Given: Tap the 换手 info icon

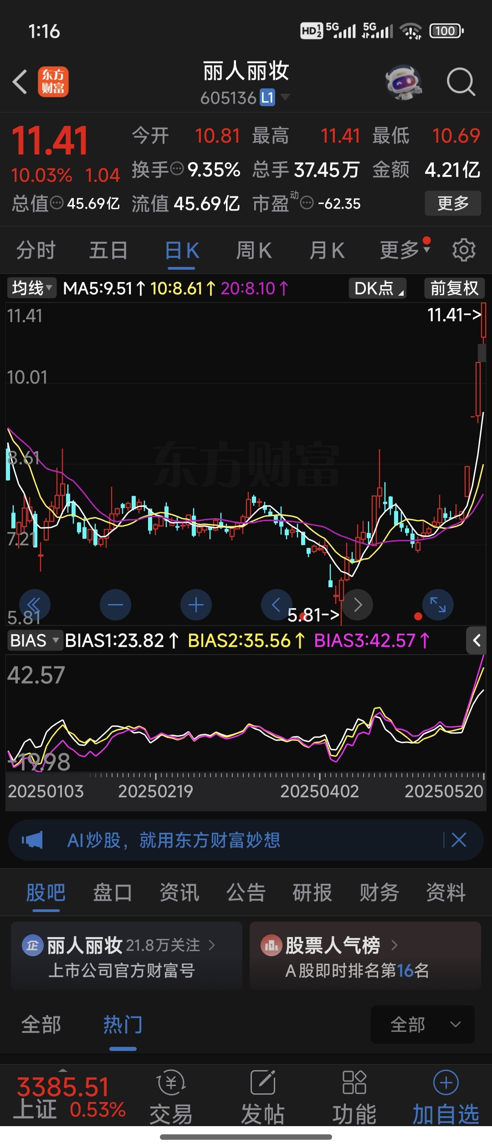Looking at the screenshot, I should click(x=177, y=169).
